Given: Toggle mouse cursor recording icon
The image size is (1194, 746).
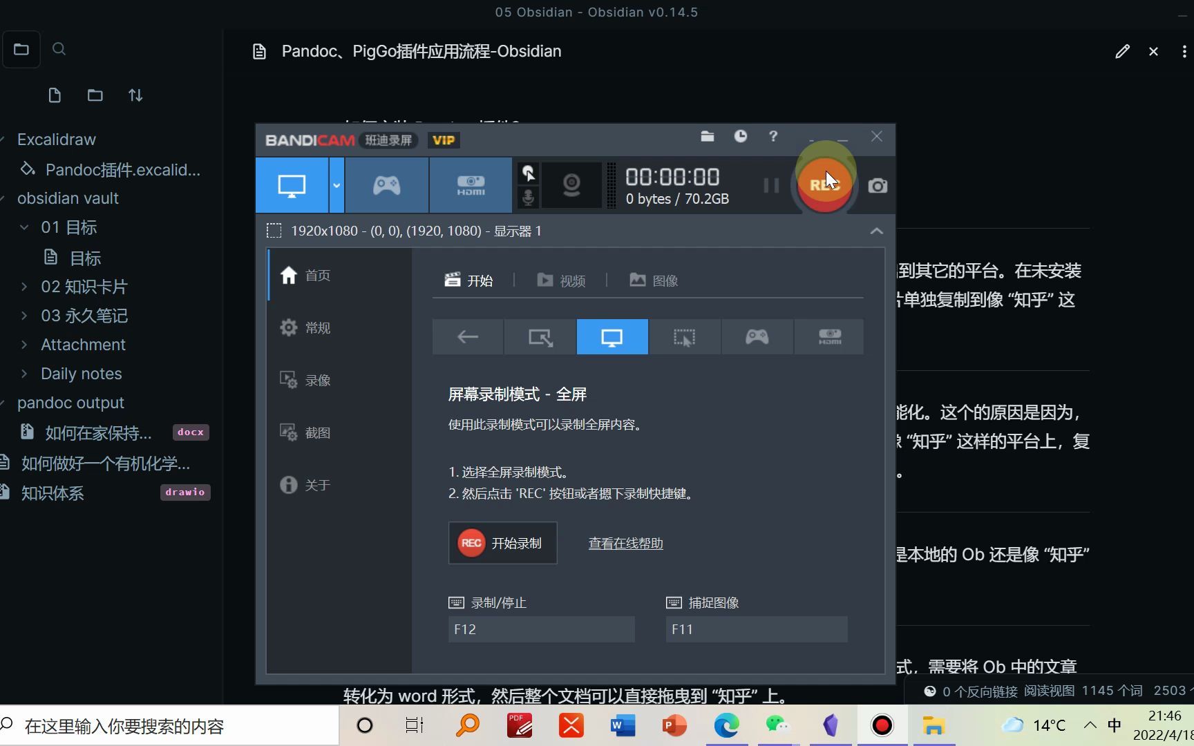Looking at the screenshot, I should (x=528, y=173).
